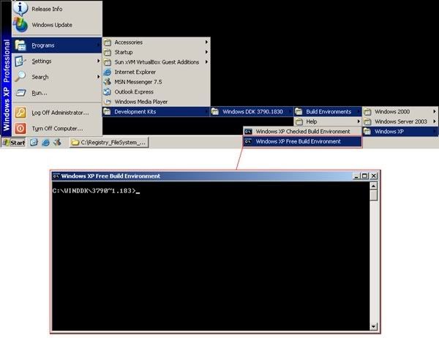Click the Windows Server 2003 folder icon

pos(367,121)
